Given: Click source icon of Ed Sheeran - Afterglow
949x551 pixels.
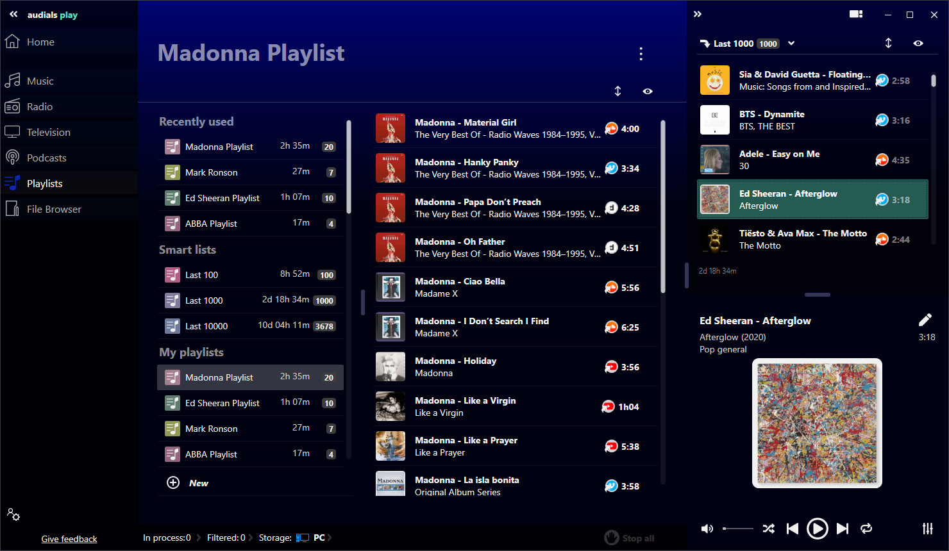Looking at the screenshot, I should point(882,199).
